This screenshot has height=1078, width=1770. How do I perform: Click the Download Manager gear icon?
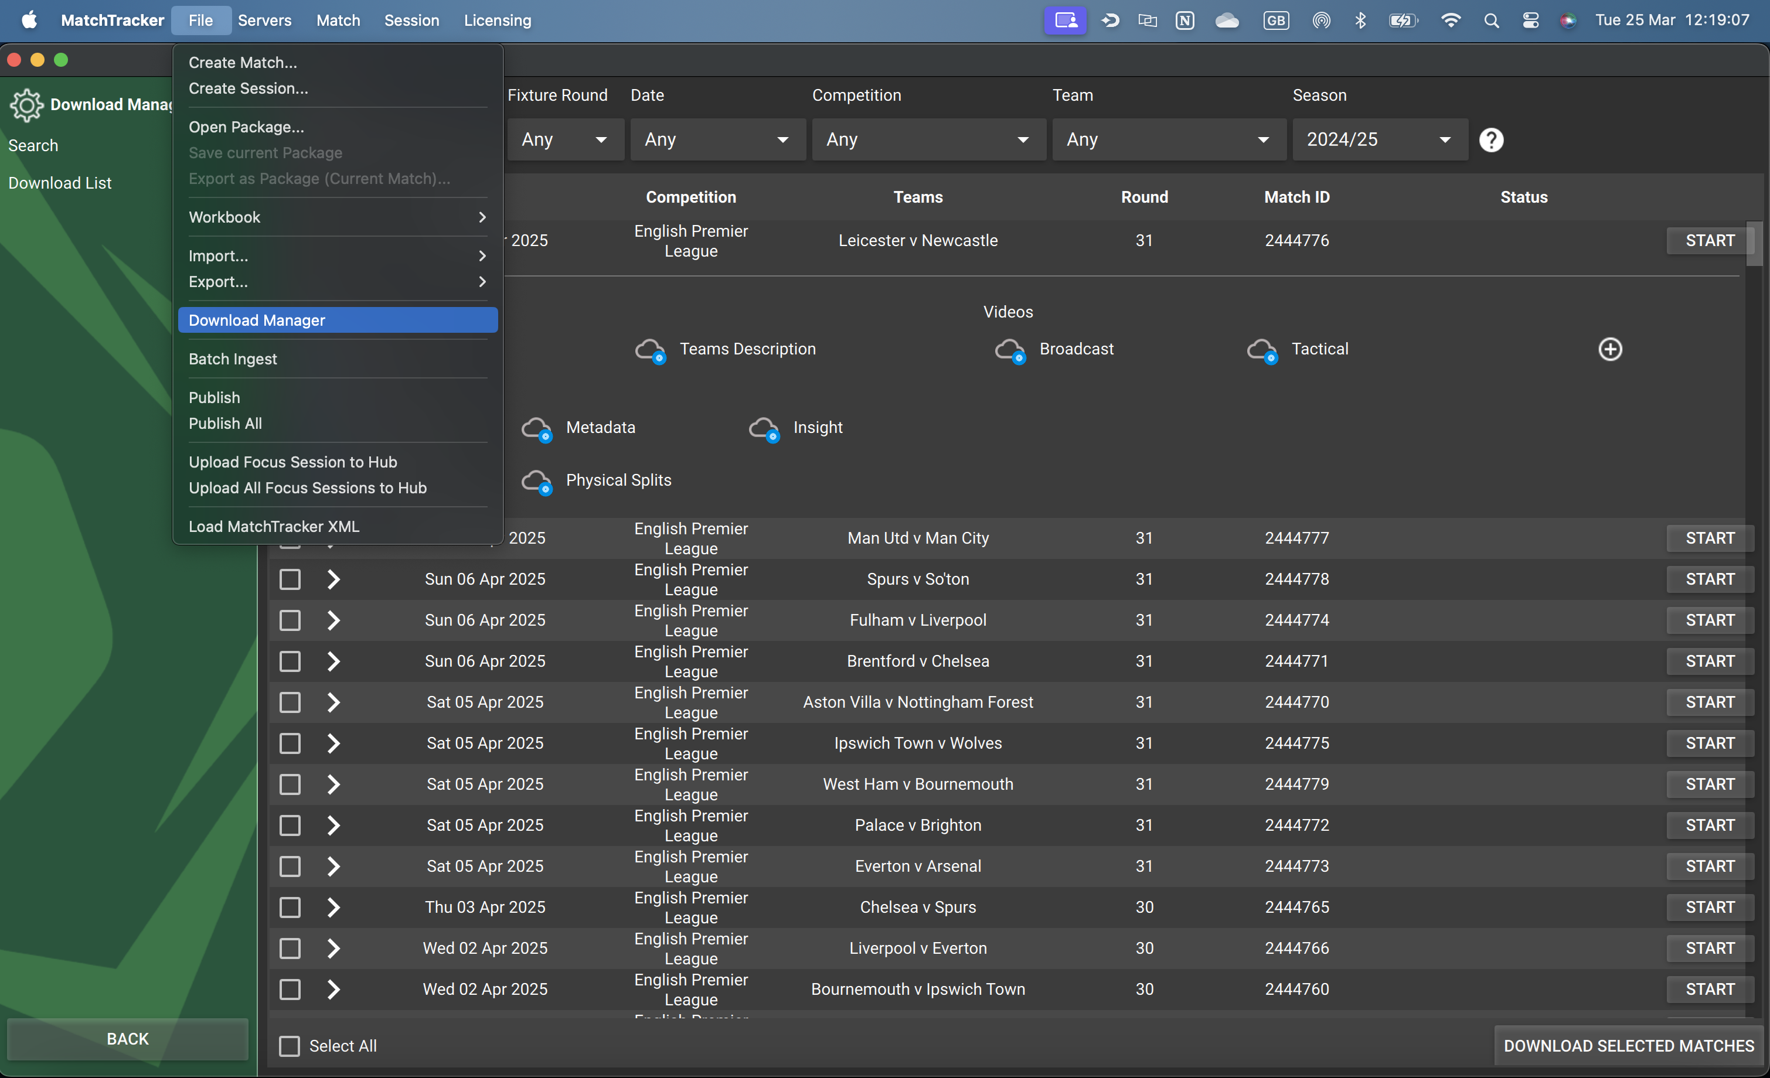click(26, 105)
